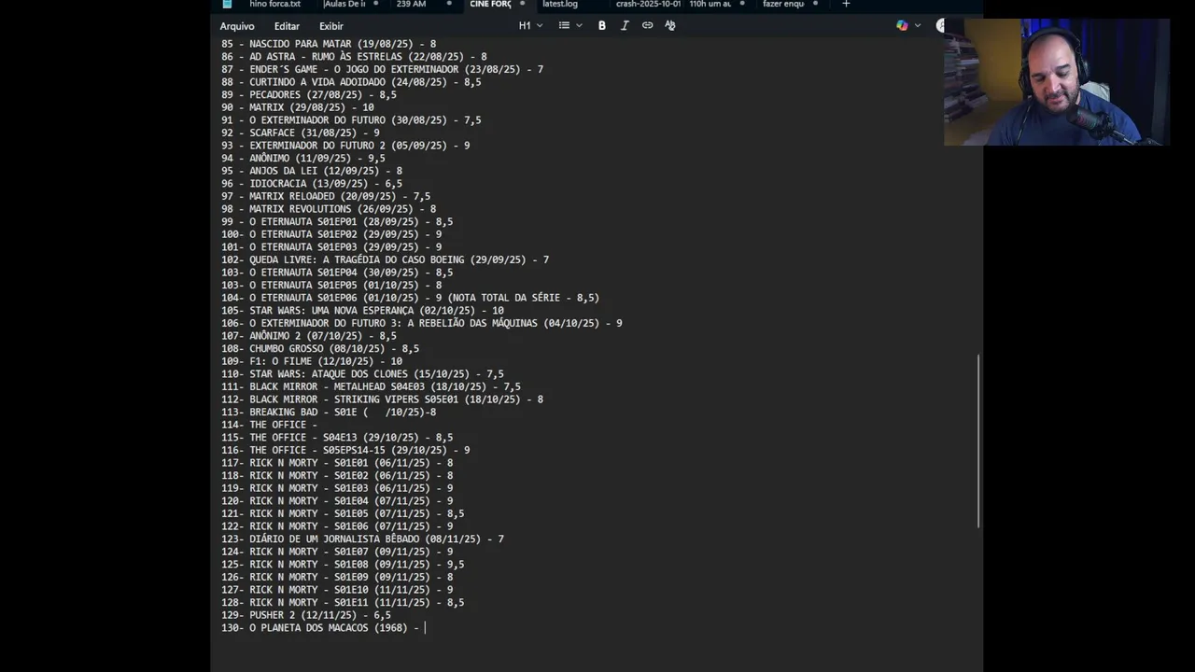Viewport: 1195px width, 672px height.
Task: Click DIÁRIO DE UM JORNALISTA BÊBADO line
Action: click(x=362, y=539)
